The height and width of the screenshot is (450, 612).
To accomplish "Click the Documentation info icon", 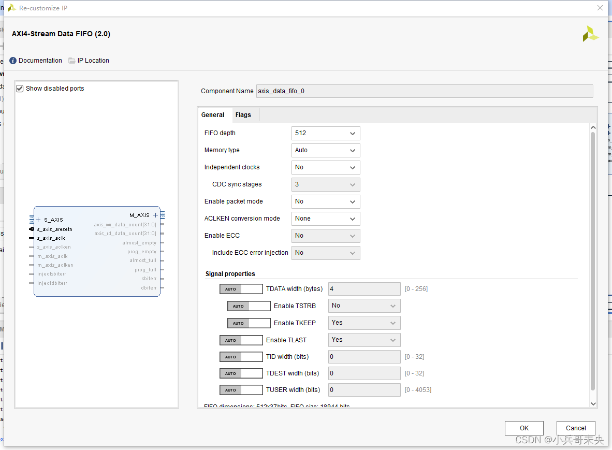I will [x=12, y=60].
